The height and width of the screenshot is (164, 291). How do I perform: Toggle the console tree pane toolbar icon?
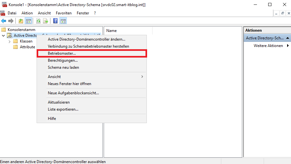28,21
